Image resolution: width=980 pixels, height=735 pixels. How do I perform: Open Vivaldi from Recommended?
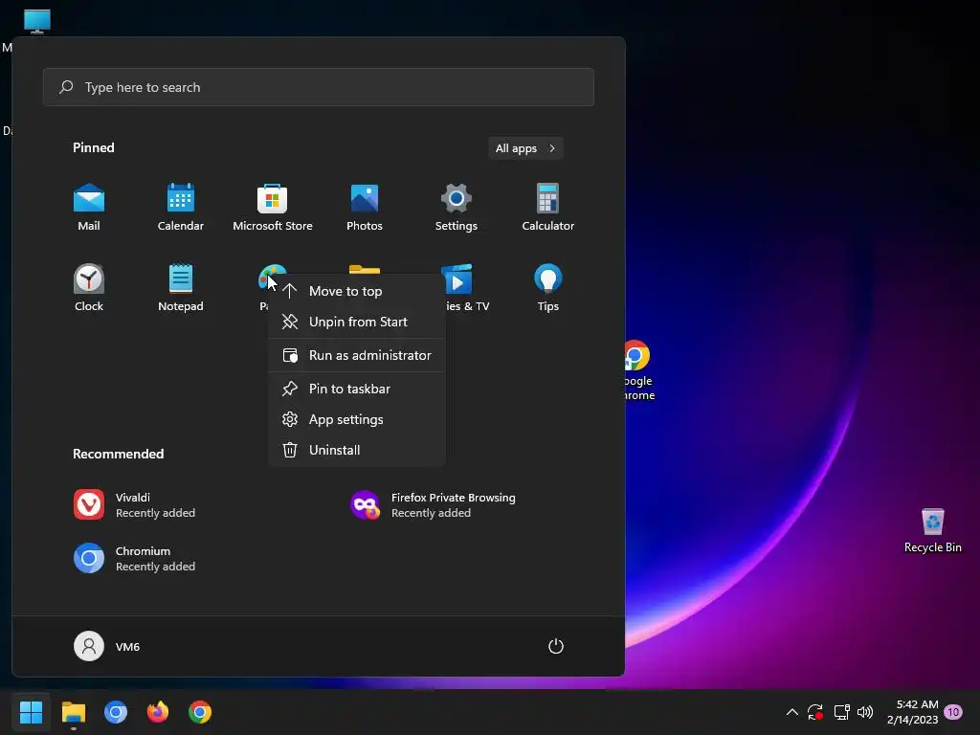134,505
